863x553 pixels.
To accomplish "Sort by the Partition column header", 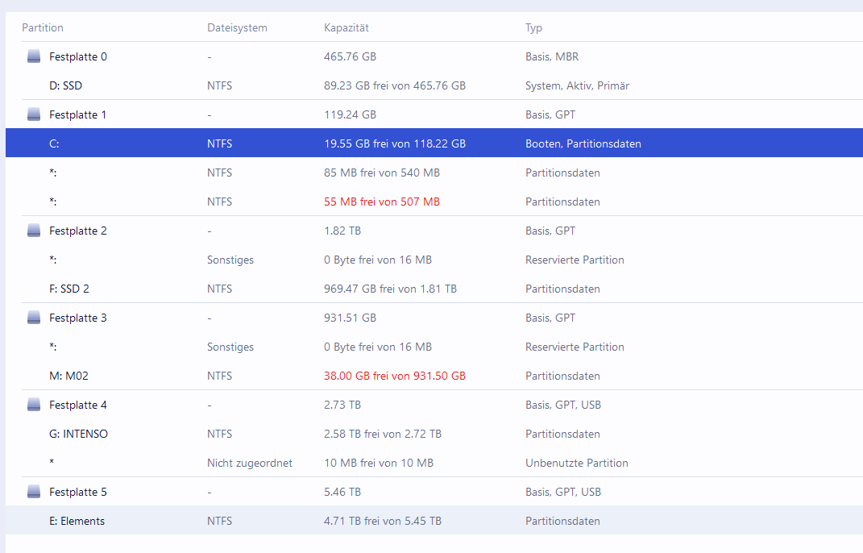I will 43,27.
